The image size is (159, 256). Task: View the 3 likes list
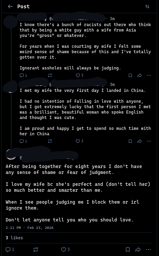click(14, 238)
